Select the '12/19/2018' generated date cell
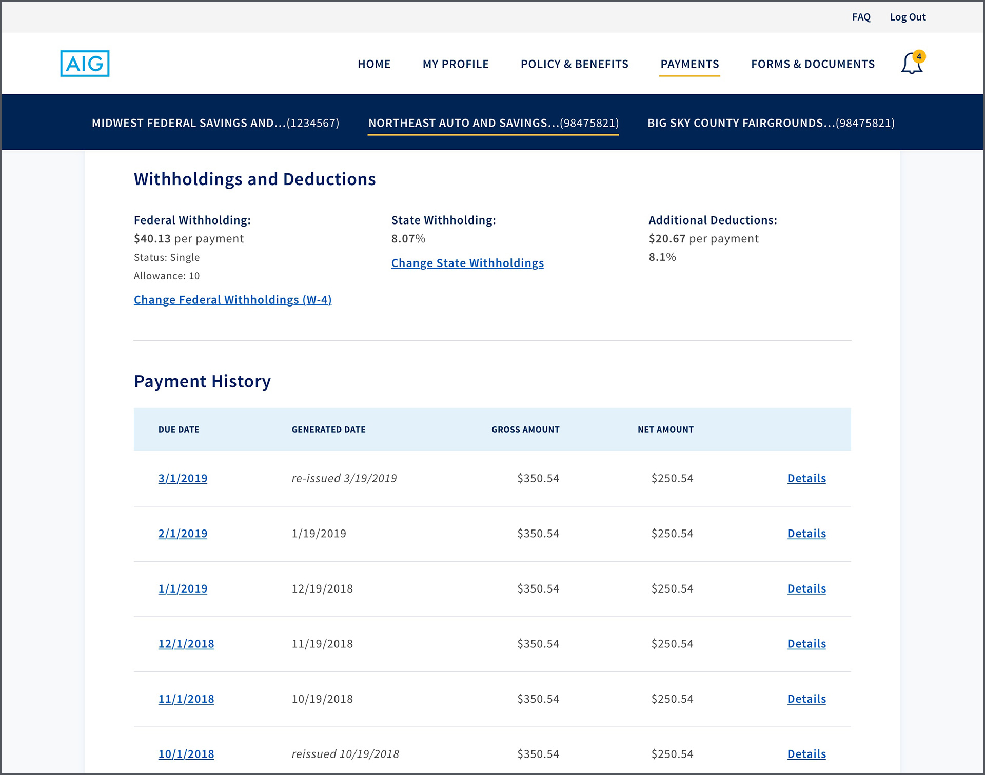This screenshot has width=985, height=775. (322, 588)
